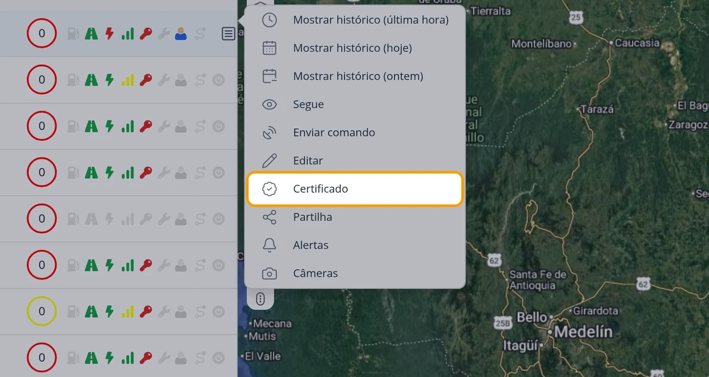
Task: Click the red key icon in the blue driver row
Action: point(146,34)
